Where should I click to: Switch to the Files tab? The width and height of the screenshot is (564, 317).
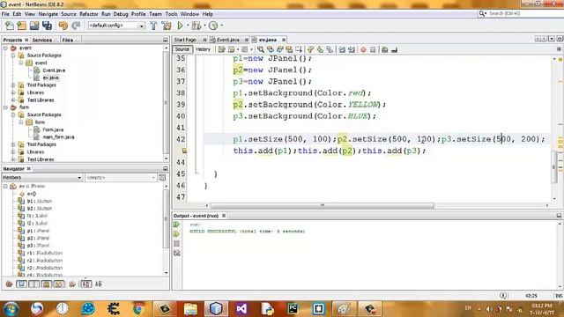(68, 40)
